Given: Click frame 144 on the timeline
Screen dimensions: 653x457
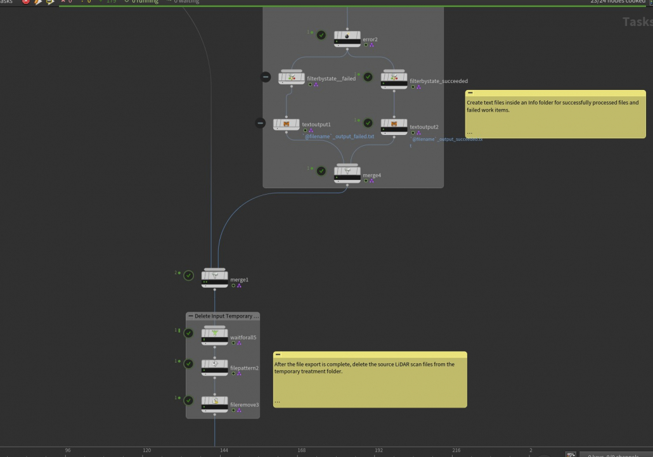Looking at the screenshot, I should (224, 450).
